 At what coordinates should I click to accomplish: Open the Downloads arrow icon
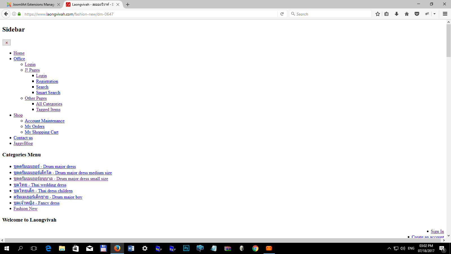(397, 14)
